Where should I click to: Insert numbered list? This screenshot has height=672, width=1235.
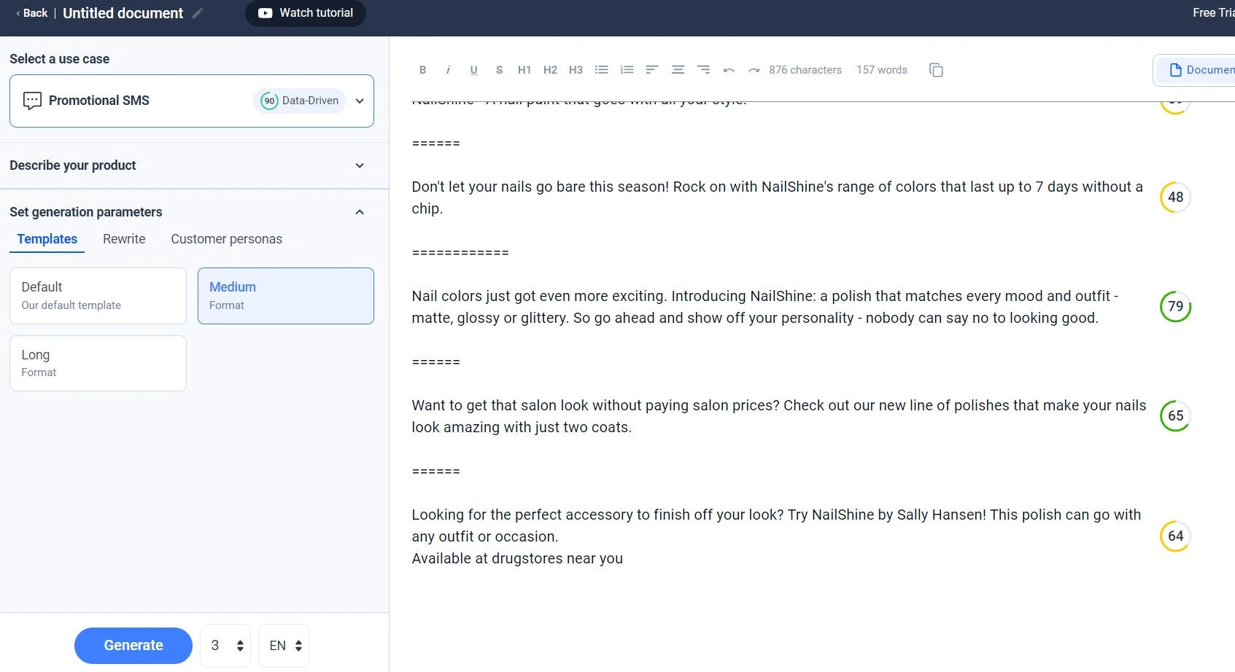[627, 70]
